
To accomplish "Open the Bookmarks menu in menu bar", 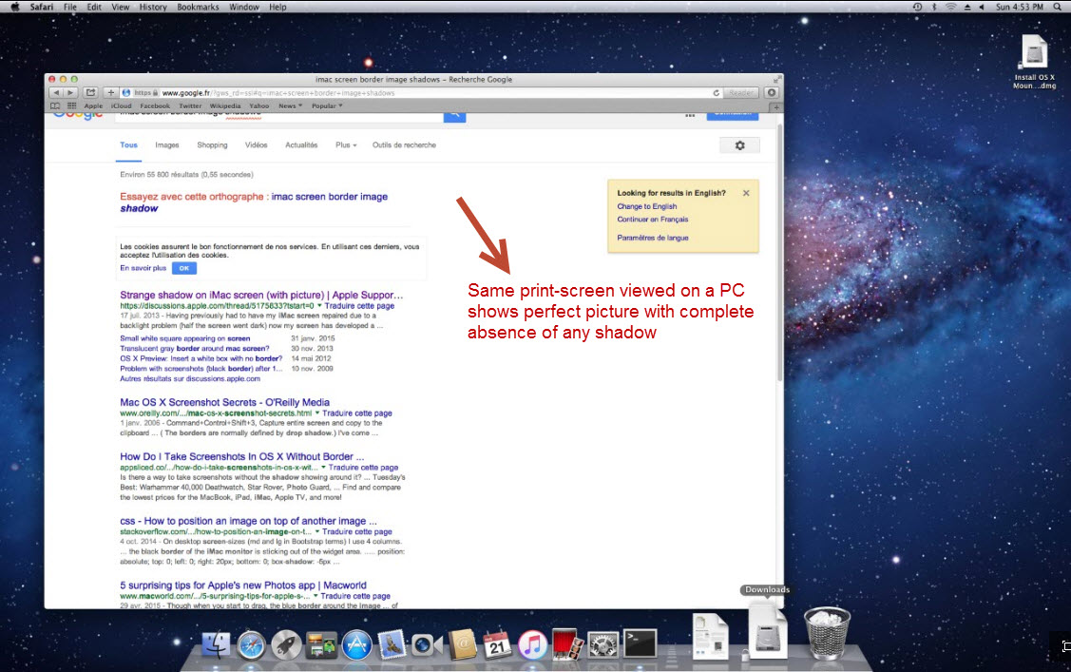I will pos(198,7).
